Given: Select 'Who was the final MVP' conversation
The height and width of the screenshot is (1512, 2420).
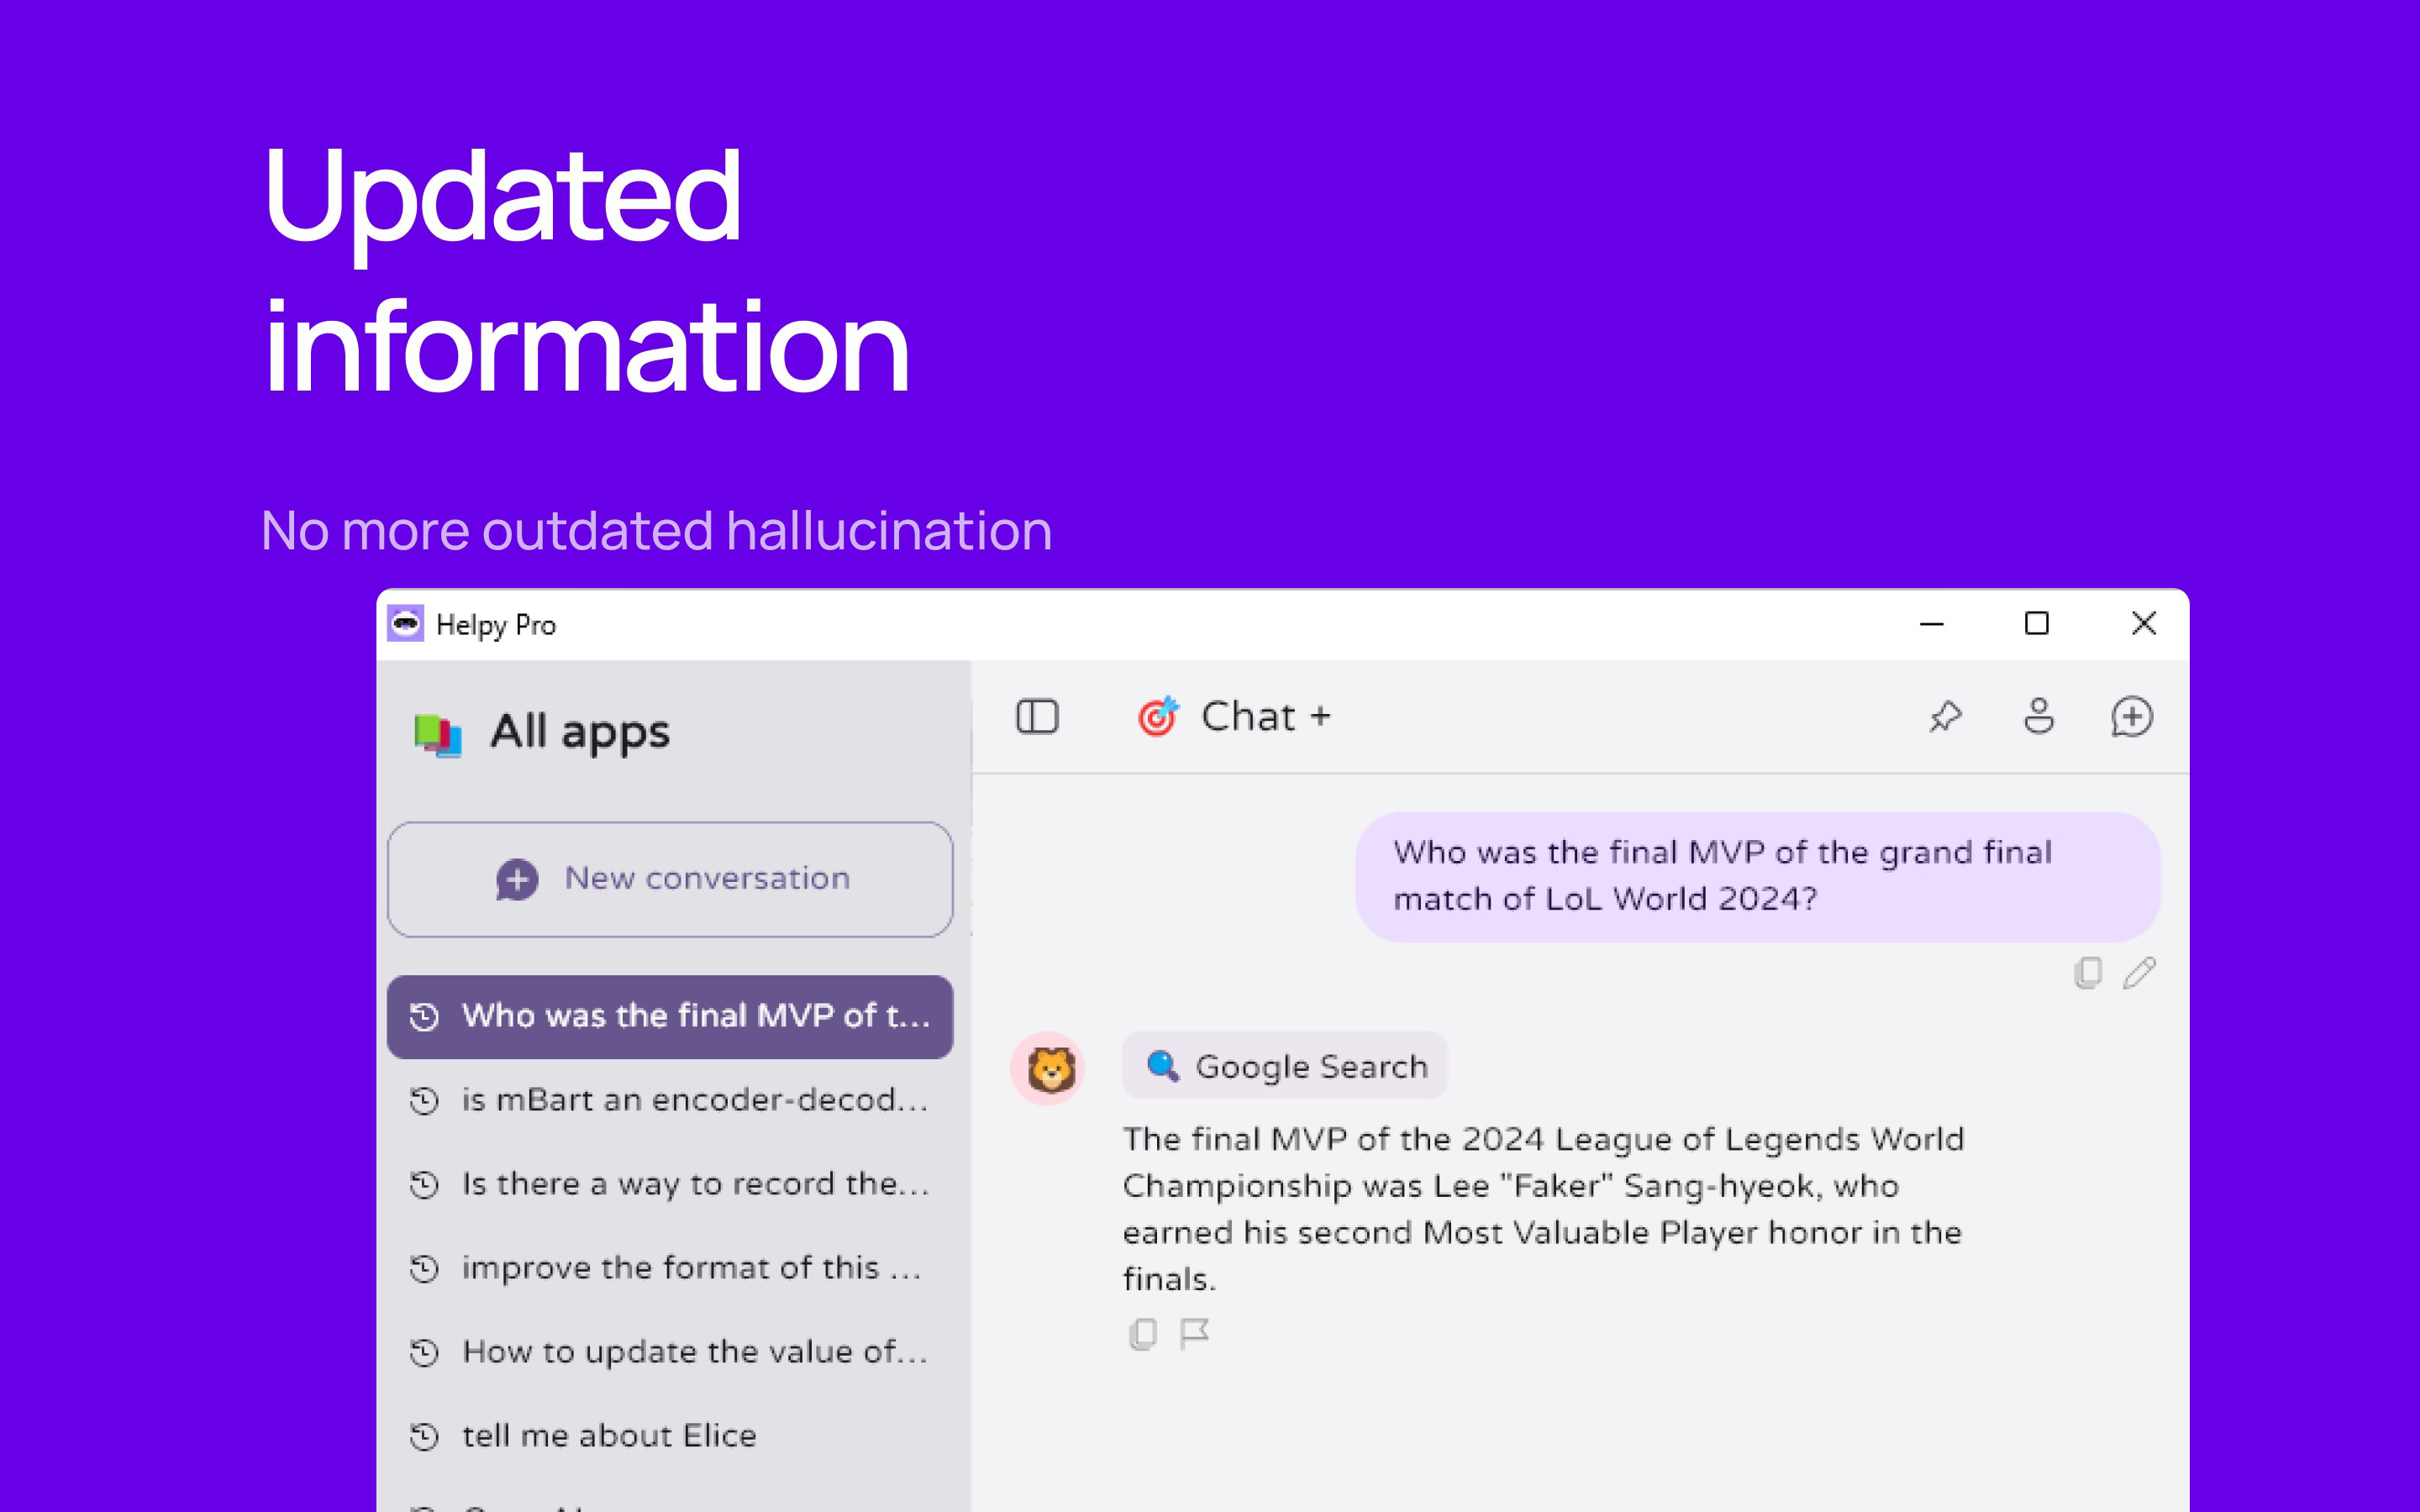Looking at the screenshot, I should (x=670, y=1016).
